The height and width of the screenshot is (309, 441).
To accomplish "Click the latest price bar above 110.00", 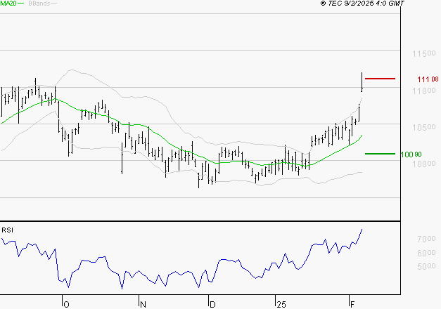I will coord(362,81).
